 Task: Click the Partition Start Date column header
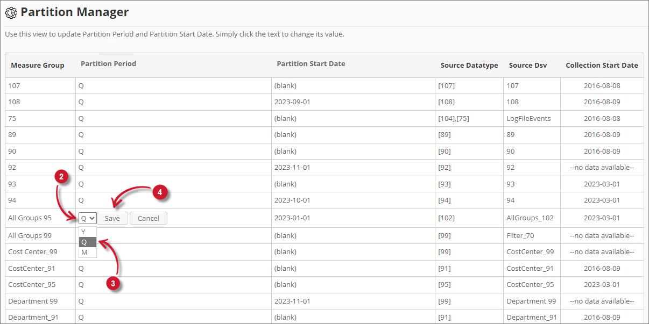click(311, 63)
